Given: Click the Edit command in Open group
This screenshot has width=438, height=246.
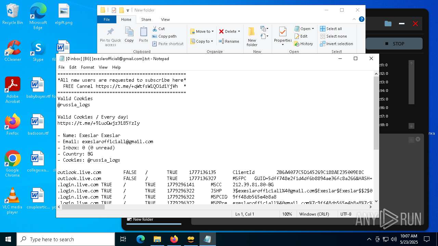Looking at the screenshot, I should tap(301, 36).
